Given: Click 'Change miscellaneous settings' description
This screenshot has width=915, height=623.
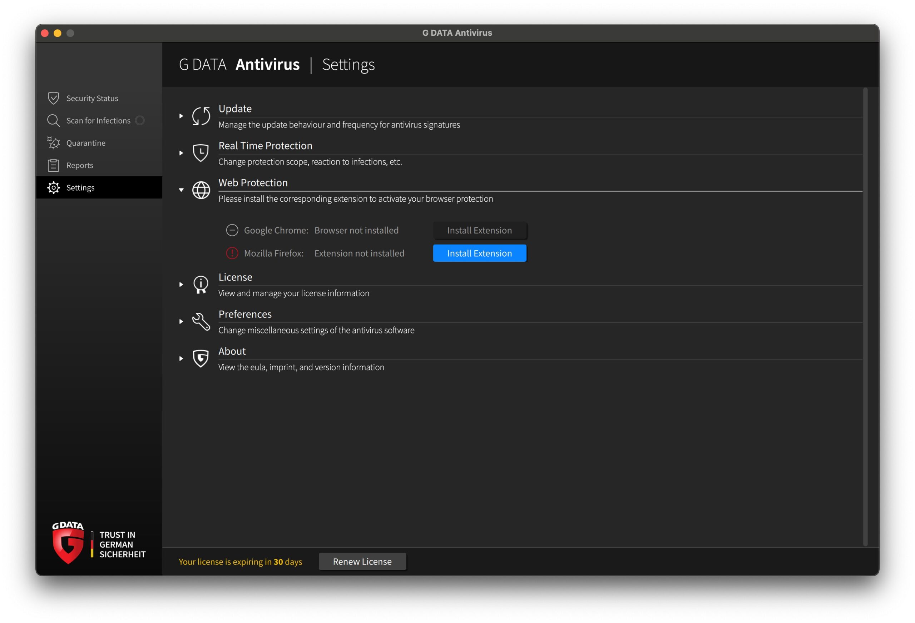Looking at the screenshot, I should (x=316, y=330).
